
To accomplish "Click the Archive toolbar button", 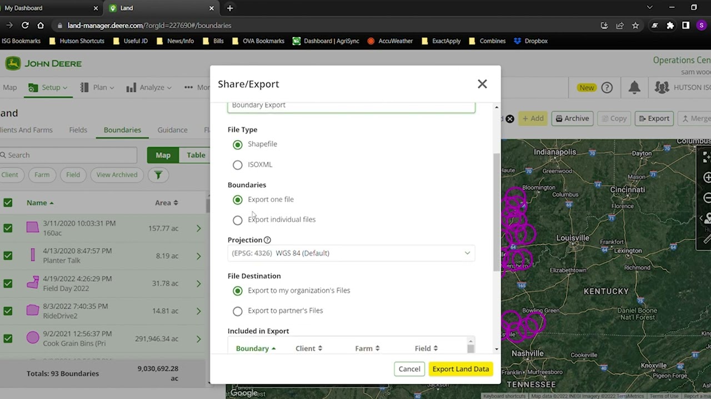I will tap(572, 119).
